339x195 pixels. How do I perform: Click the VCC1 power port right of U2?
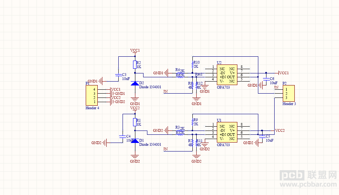[284, 73]
